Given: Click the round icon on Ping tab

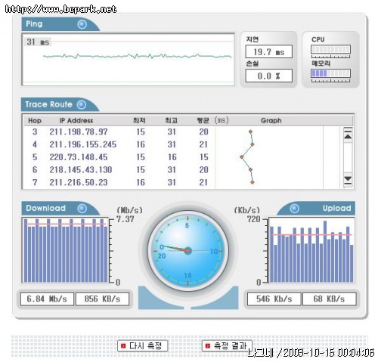Looking at the screenshot, I should [x=82, y=24].
